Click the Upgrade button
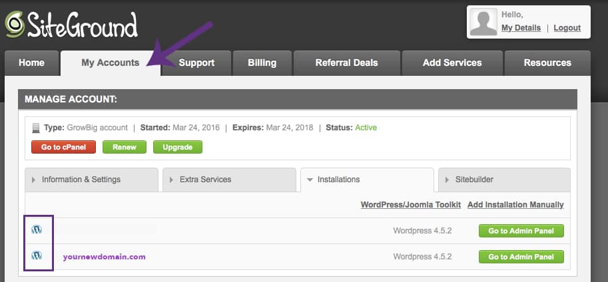 [x=177, y=147]
